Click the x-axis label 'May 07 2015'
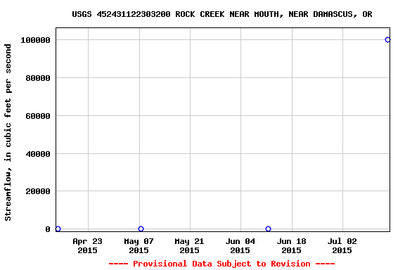The height and width of the screenshot is (270, 405). [x=139, y=245]
